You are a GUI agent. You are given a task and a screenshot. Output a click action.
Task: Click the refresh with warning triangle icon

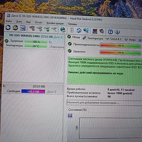pyautogui.click(x=15, y=28)
